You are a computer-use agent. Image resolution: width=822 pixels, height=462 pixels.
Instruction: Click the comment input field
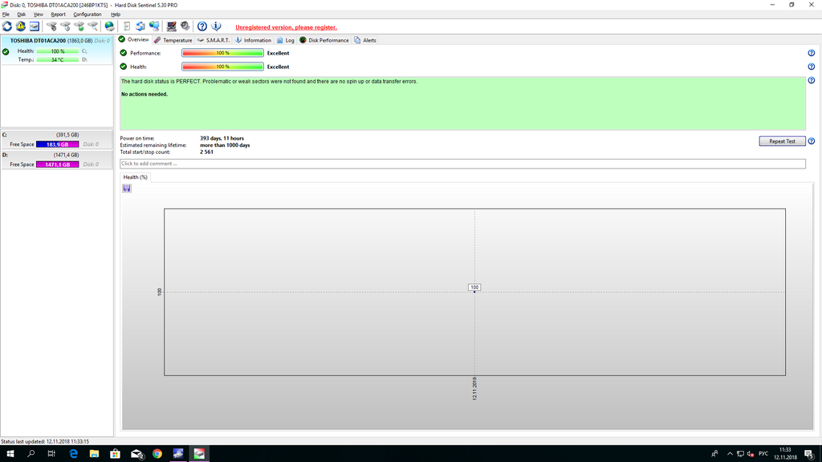coord(462,164)
